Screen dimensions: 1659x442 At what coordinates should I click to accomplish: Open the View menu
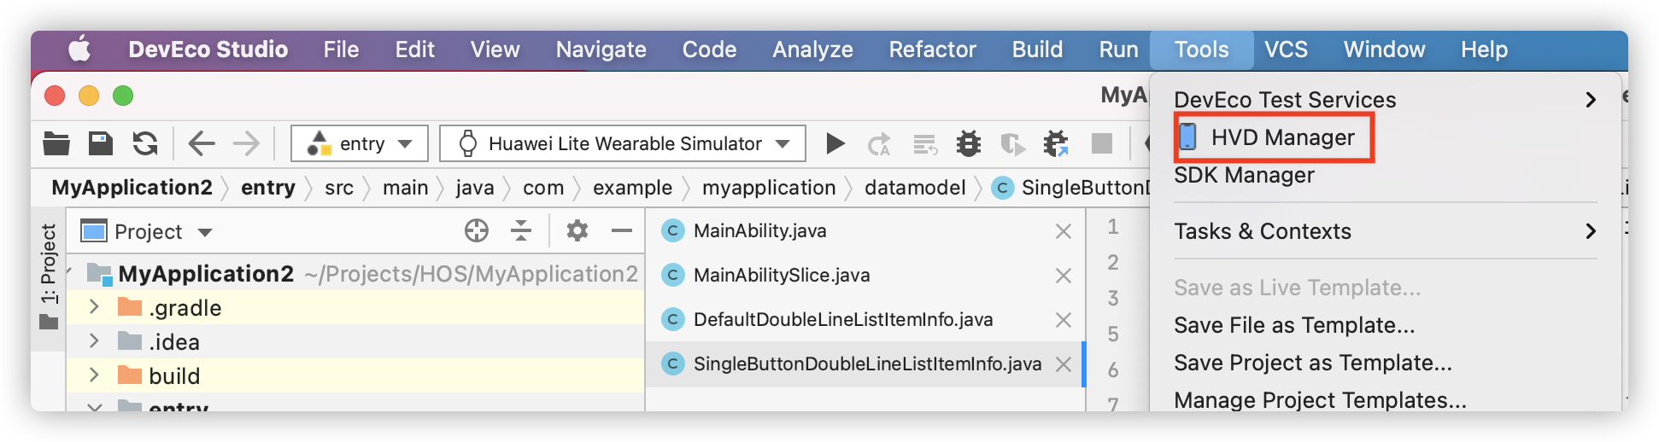click(x=495, y=49)
